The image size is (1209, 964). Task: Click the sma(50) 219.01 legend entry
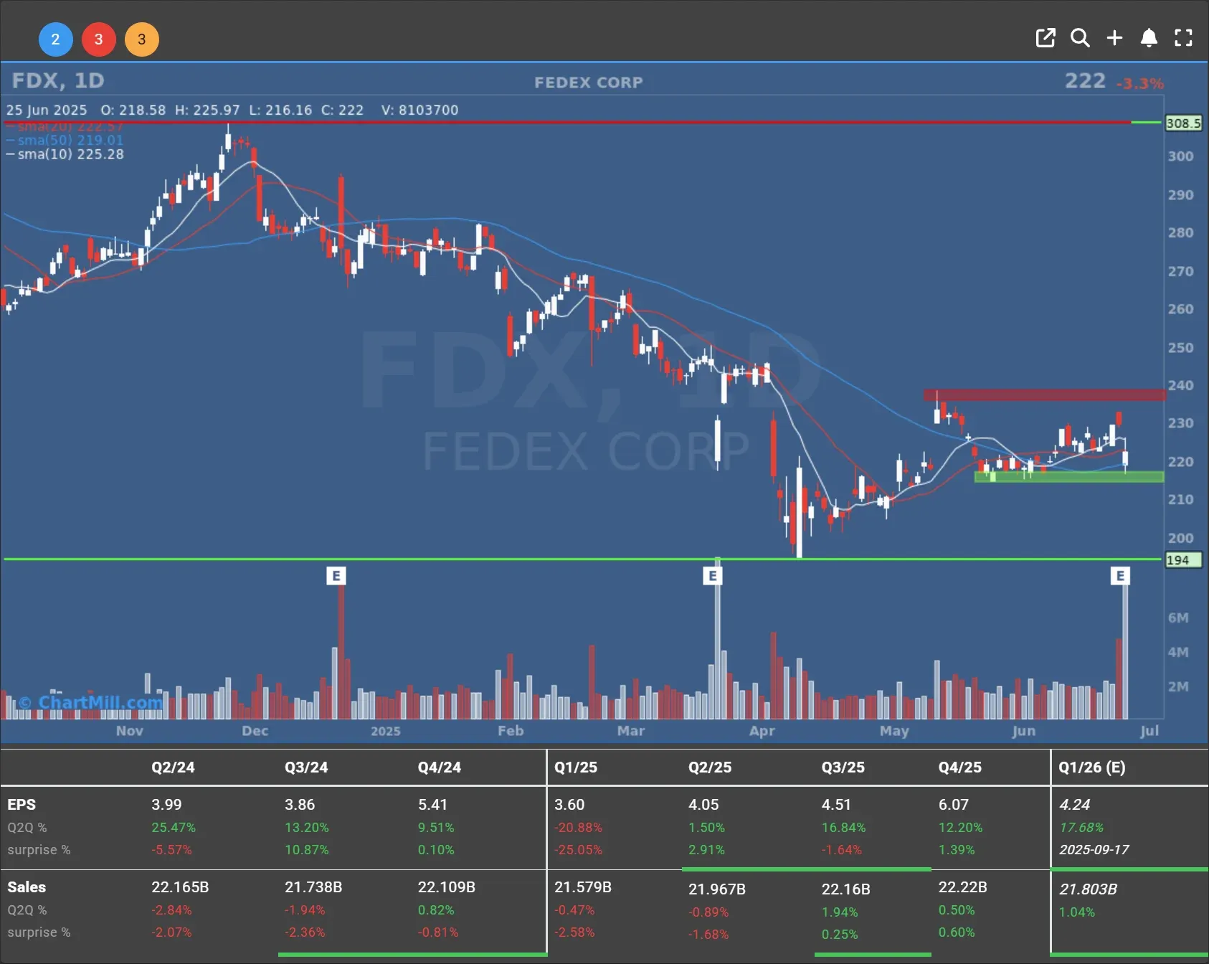[x=65, y=140]
